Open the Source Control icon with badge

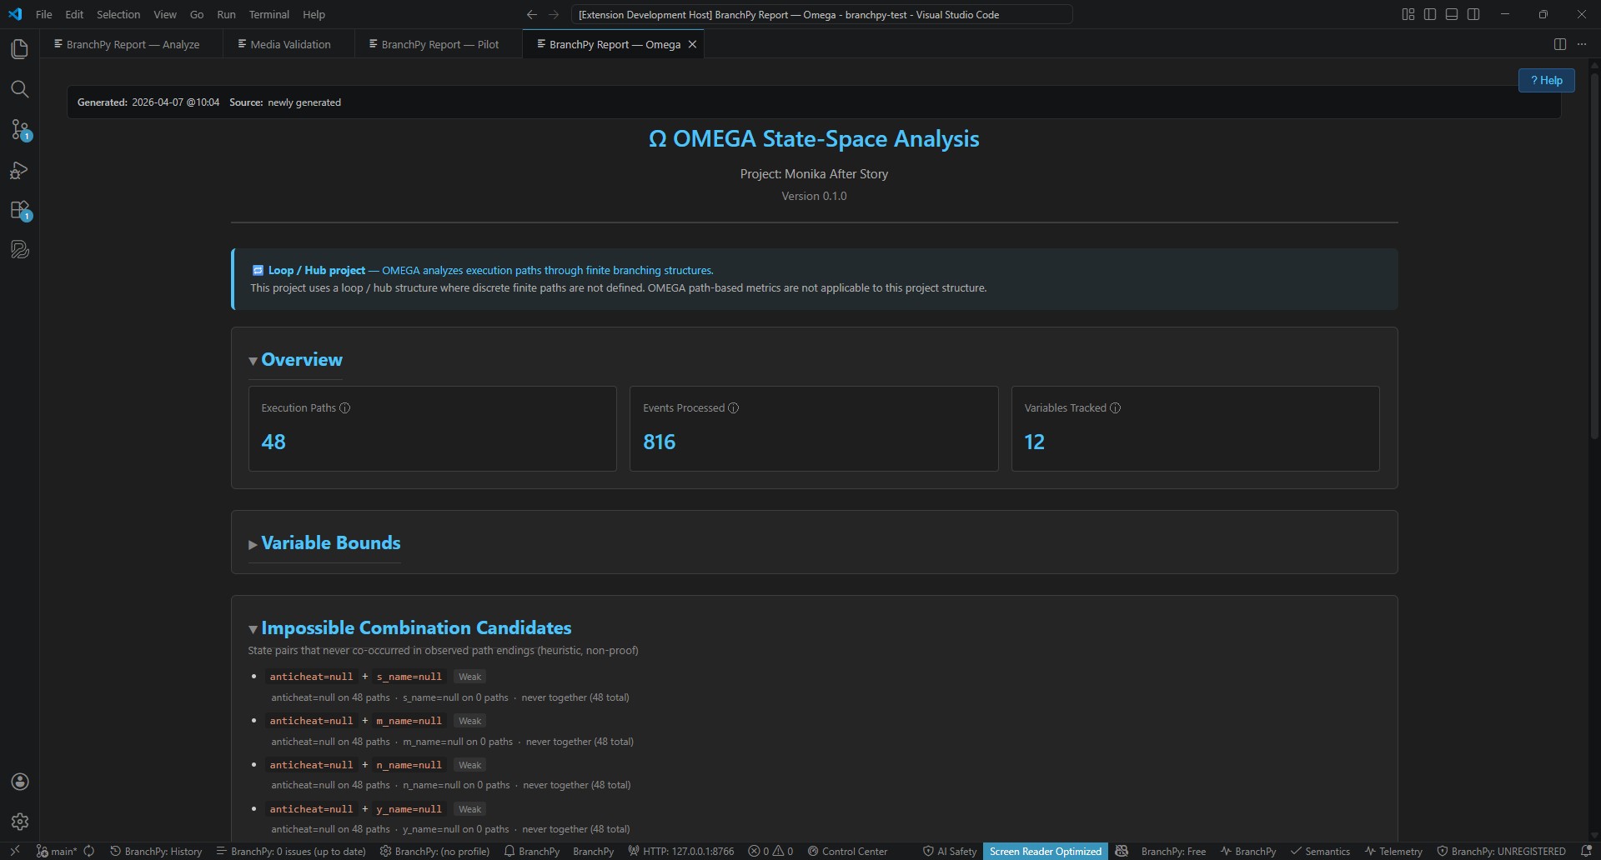point(19,130)
